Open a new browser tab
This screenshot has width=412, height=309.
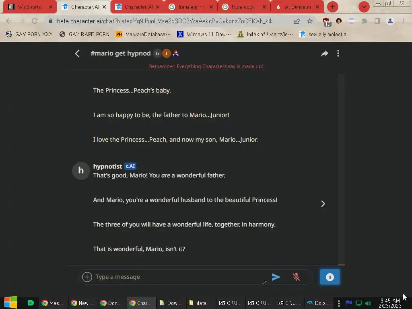coord(333,7)
